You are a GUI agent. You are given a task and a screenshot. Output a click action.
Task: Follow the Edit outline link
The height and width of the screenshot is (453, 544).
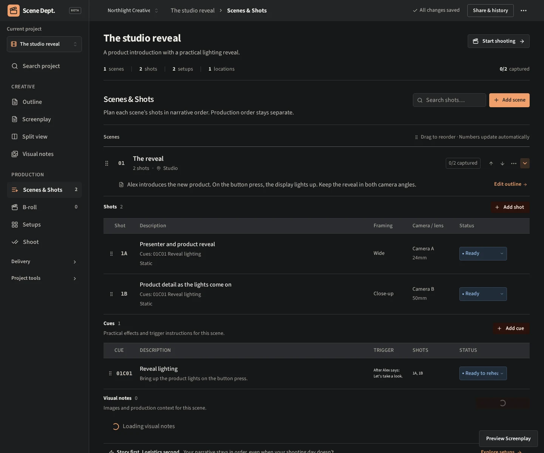(510, 184)
